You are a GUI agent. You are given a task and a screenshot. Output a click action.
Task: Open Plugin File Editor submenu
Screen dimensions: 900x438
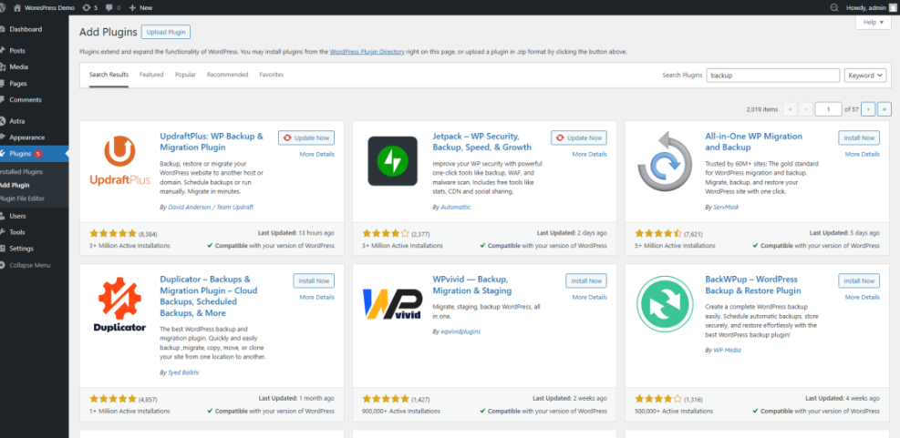point(22,199)
